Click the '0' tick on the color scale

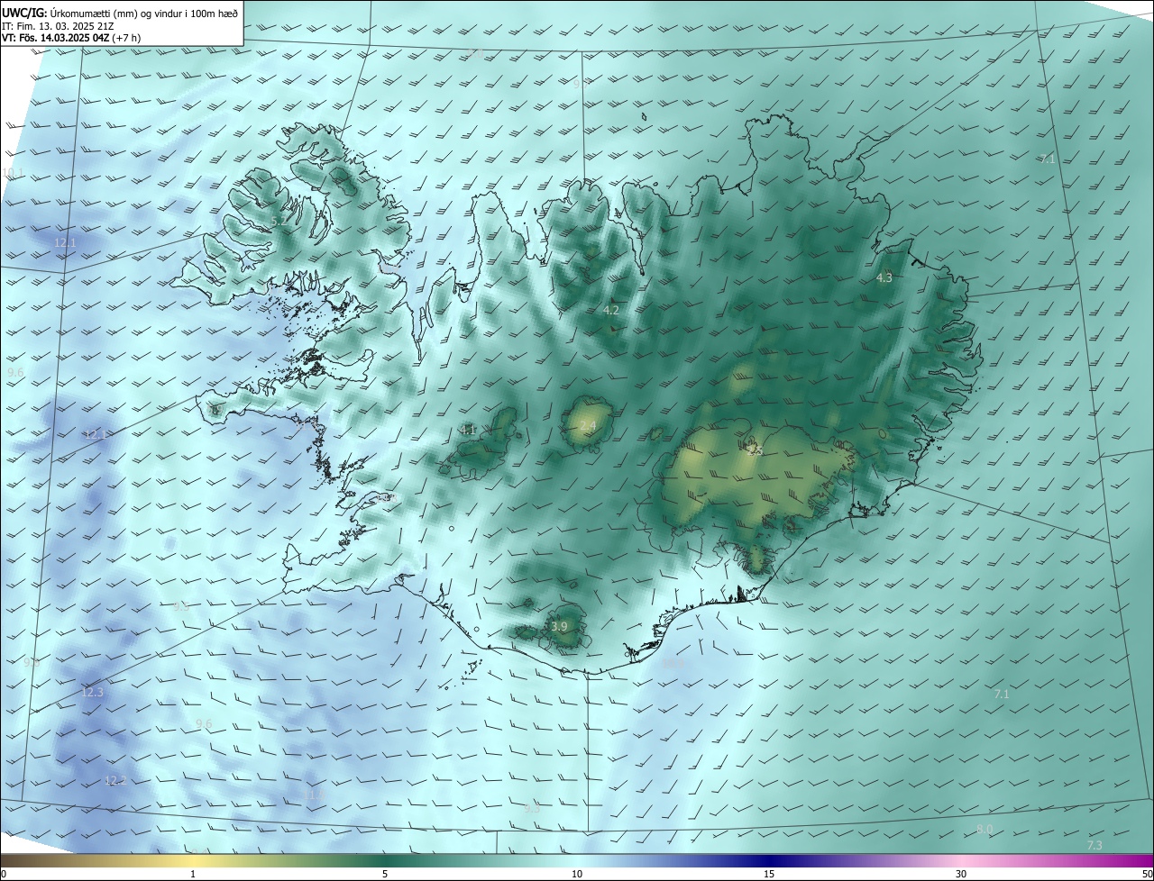tap(4, 874)
